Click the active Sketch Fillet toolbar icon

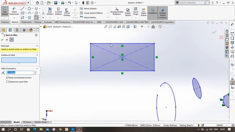click(36, 18)
